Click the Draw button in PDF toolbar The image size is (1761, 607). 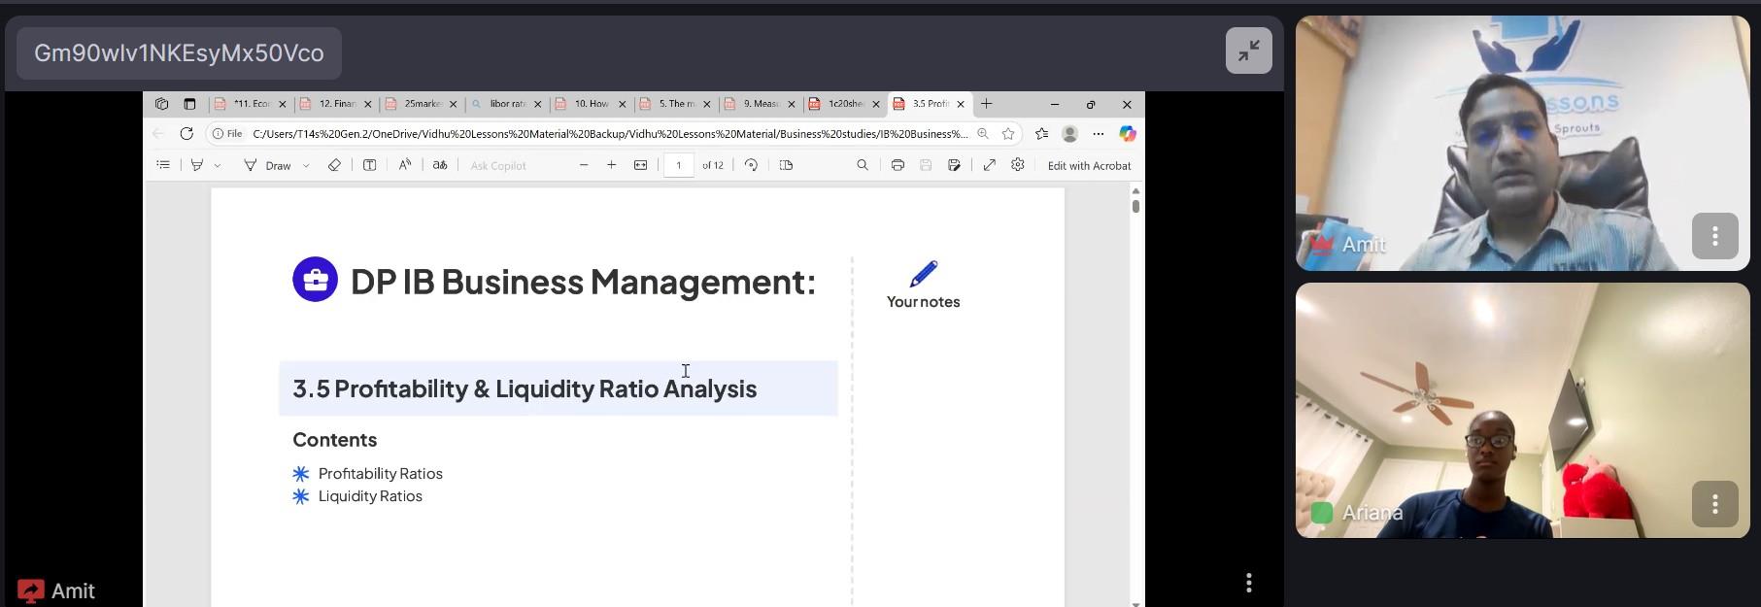click(x=268, y=165)
